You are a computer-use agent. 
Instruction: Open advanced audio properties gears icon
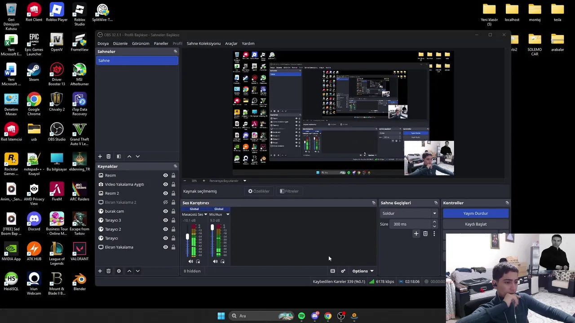(x=343, y=271)
